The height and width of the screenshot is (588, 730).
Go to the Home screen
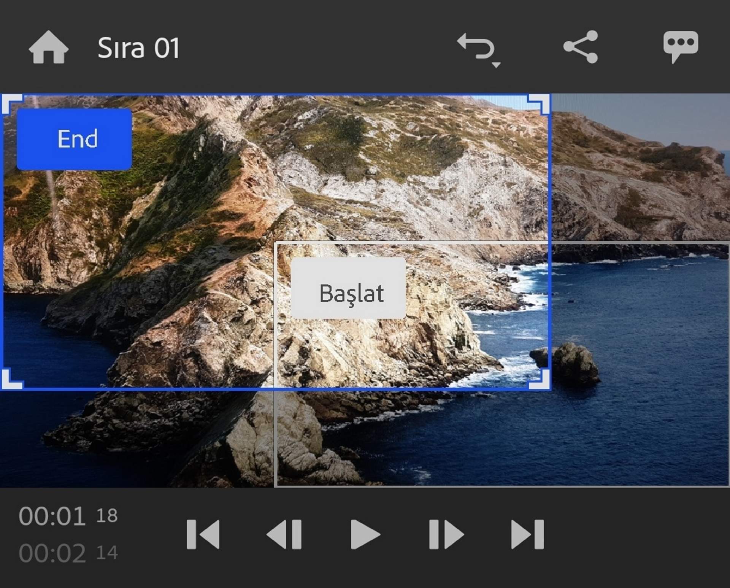(48, 47)
